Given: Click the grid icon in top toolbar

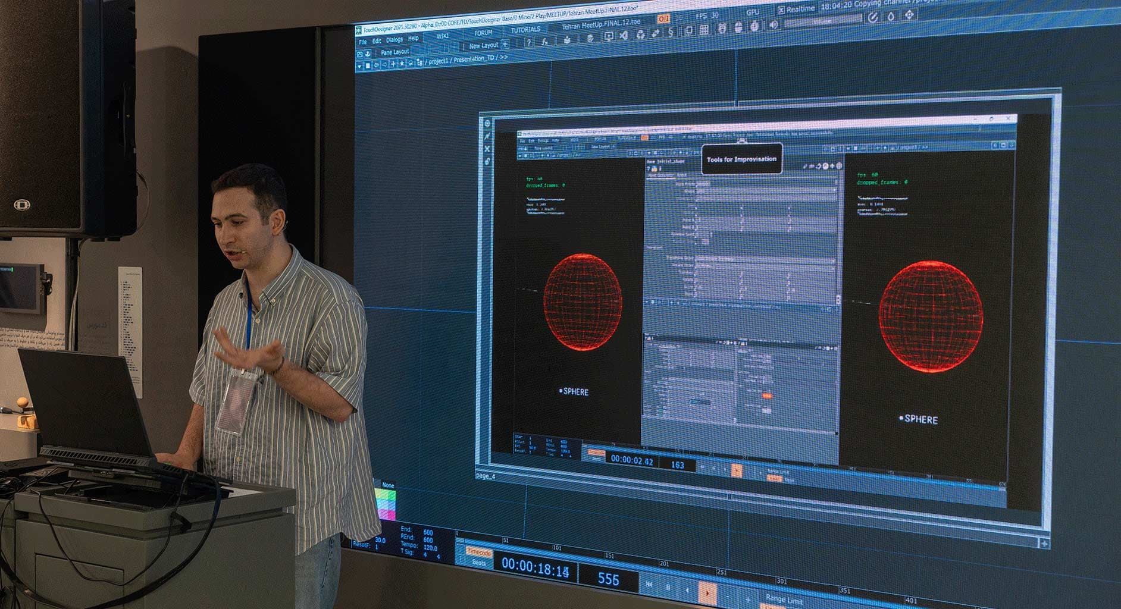Looking at the screenshot, I should 704,30.
